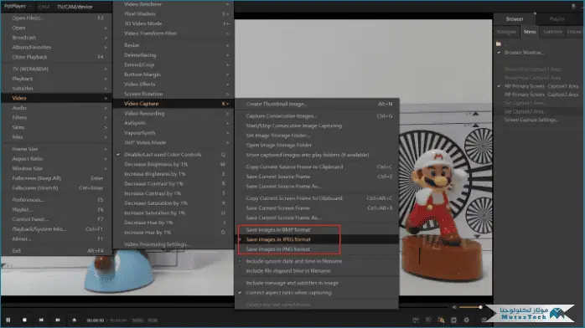Viewport: 585px width, 328px height.
Task: Open Preferences... from the menu
Action: click(57, 200)
